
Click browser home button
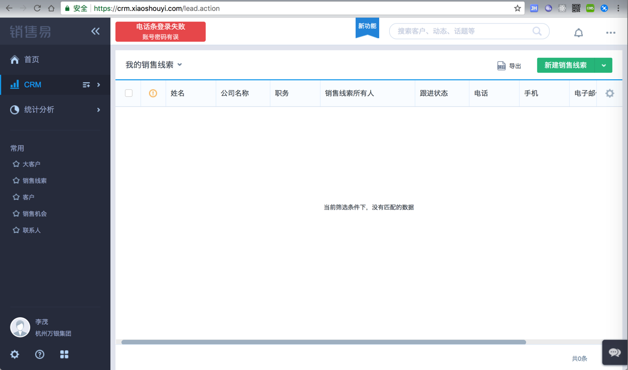[51, 8]
